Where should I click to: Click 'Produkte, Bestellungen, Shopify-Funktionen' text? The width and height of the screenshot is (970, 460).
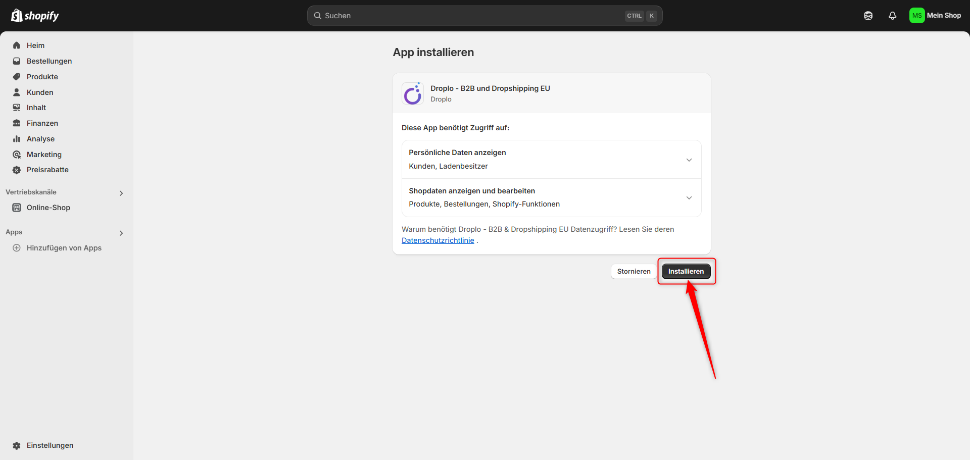pos(484,204)
